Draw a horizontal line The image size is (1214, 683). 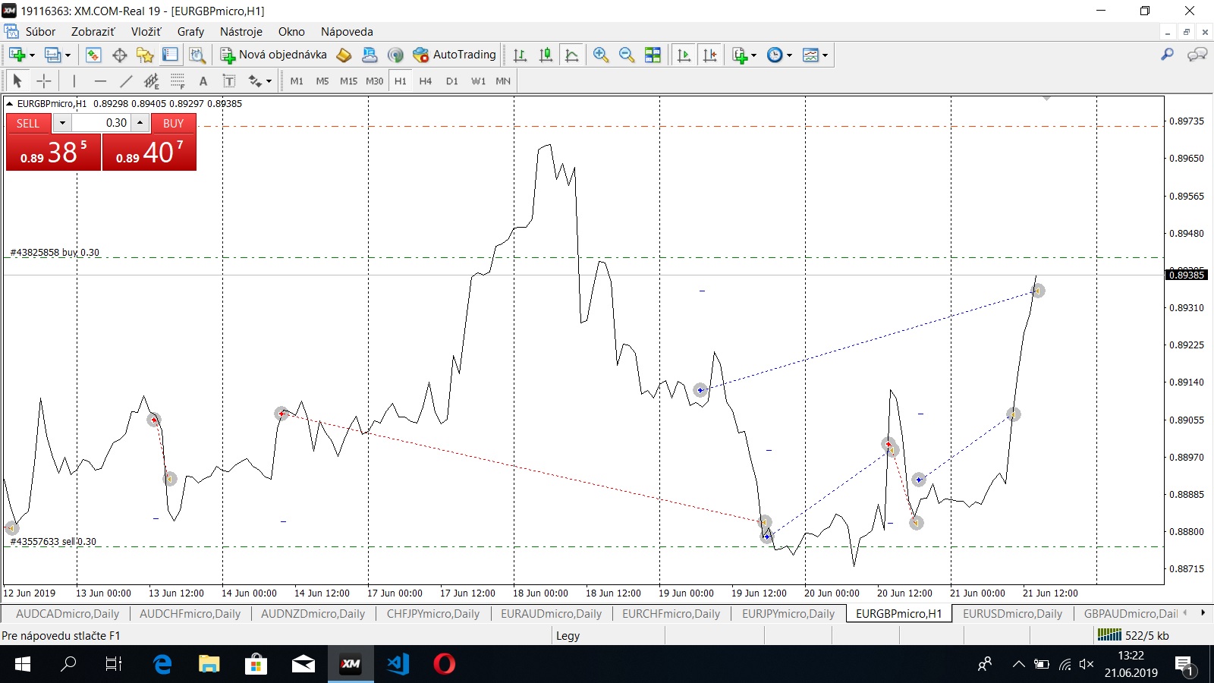click(100, 80)
